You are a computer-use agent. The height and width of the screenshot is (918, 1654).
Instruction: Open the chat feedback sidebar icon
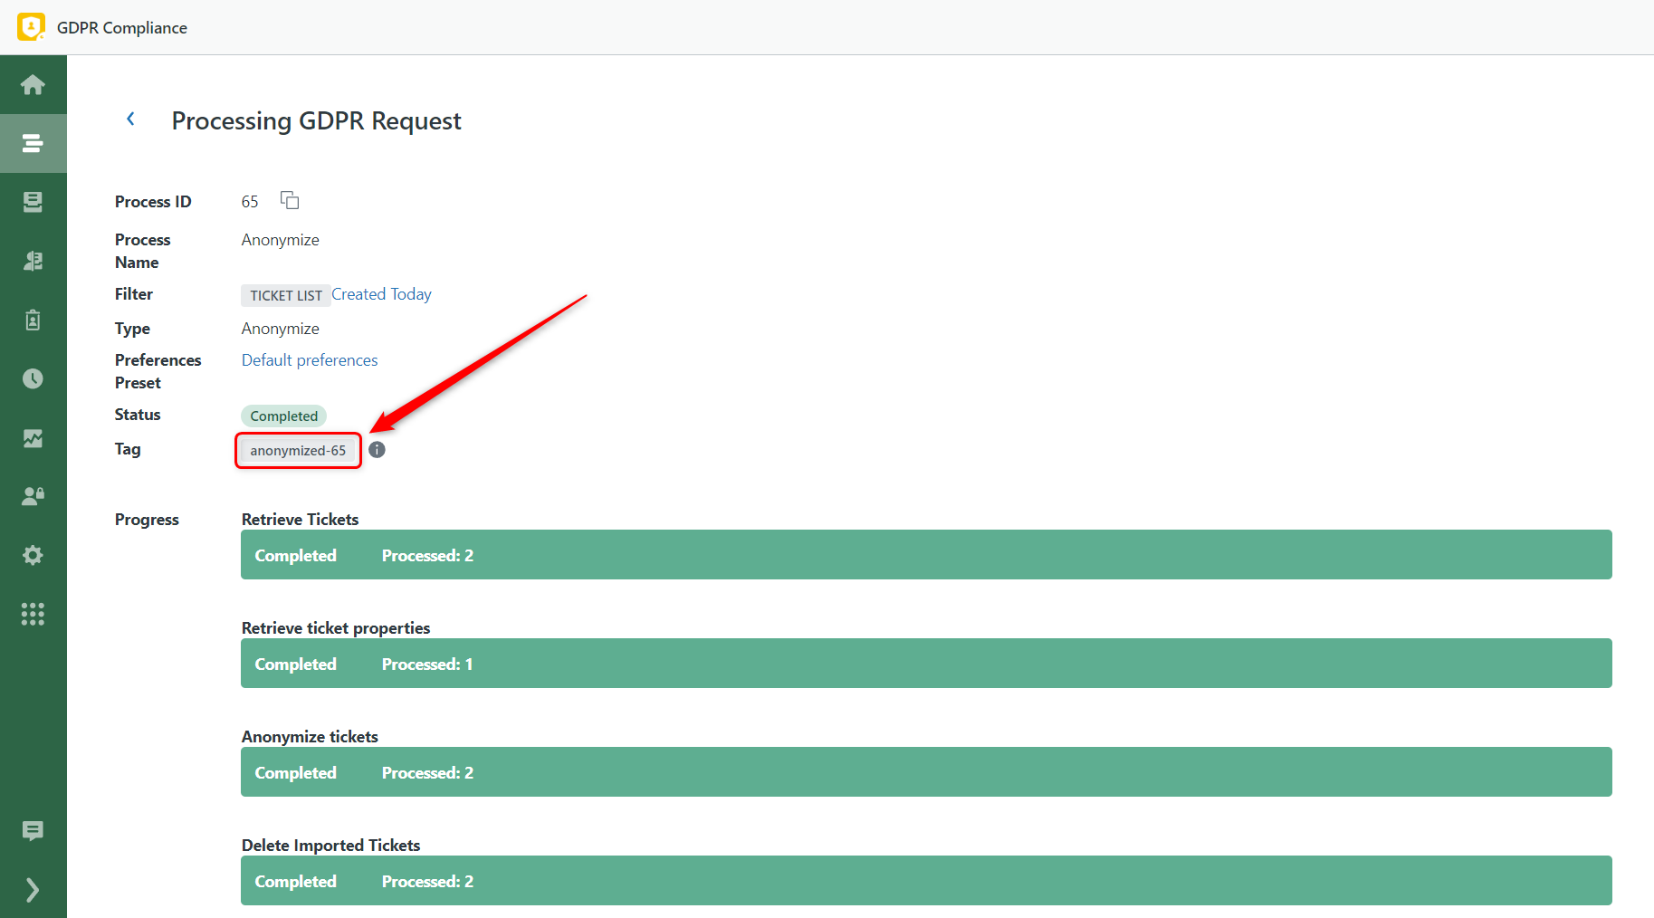[x=33, y=830]
